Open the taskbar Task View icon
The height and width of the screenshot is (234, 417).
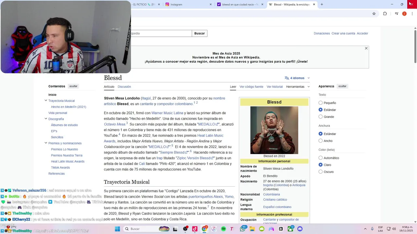[175, 229]
